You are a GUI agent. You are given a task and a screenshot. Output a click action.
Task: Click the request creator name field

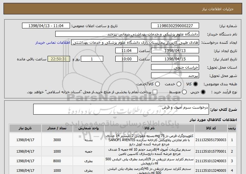[135, 42]
